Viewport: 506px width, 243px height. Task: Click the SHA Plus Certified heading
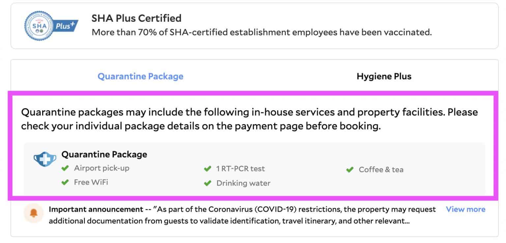tap(136, 18)
